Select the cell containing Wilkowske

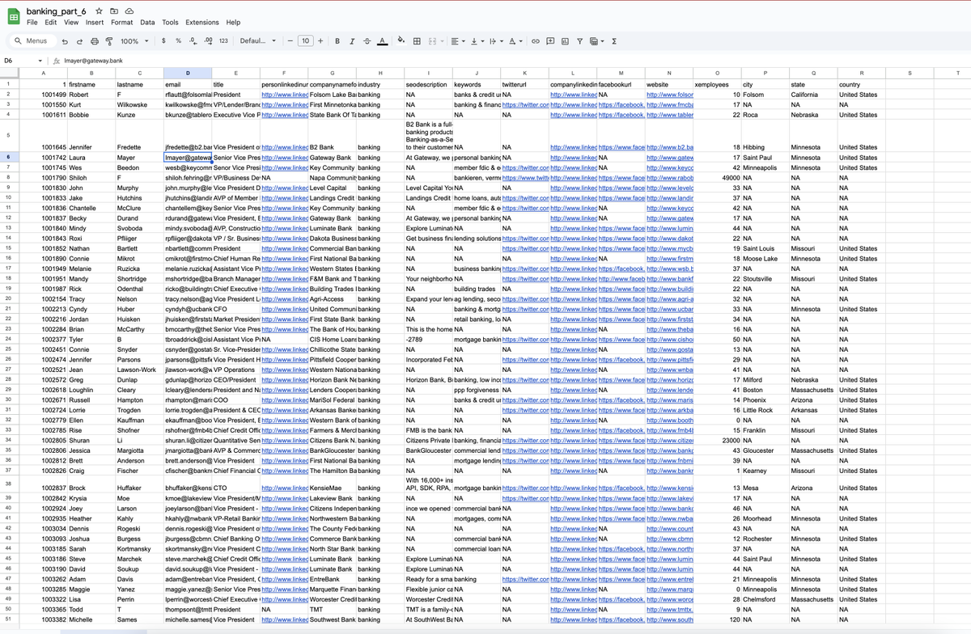pos(139,105)
